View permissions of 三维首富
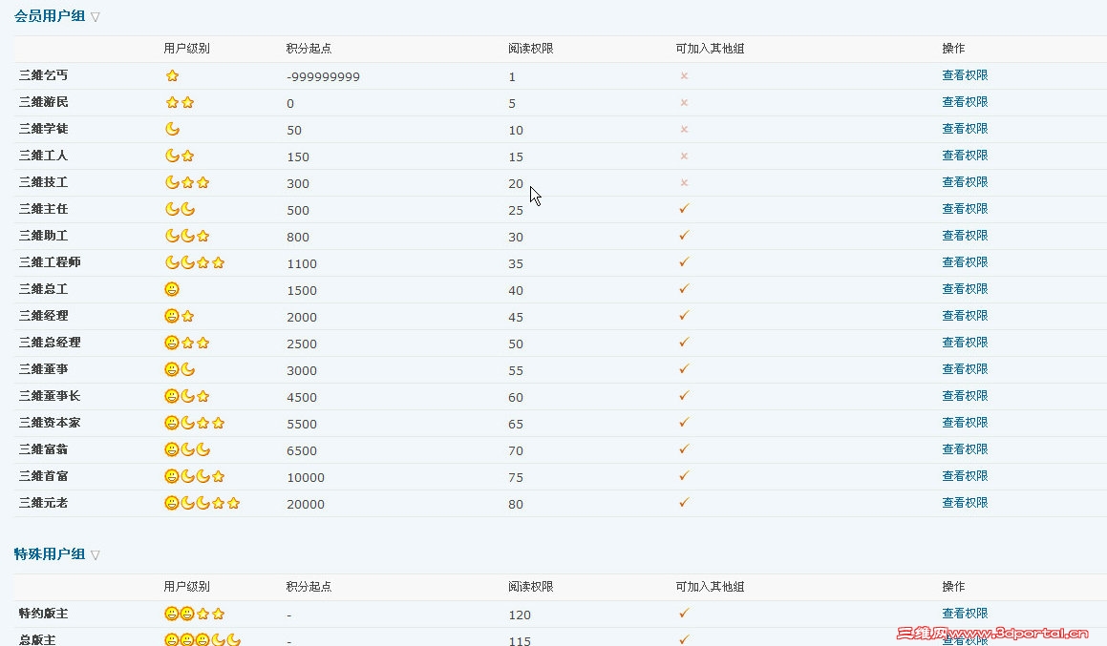Viewport: 1107px width, 646px height. 965,477
